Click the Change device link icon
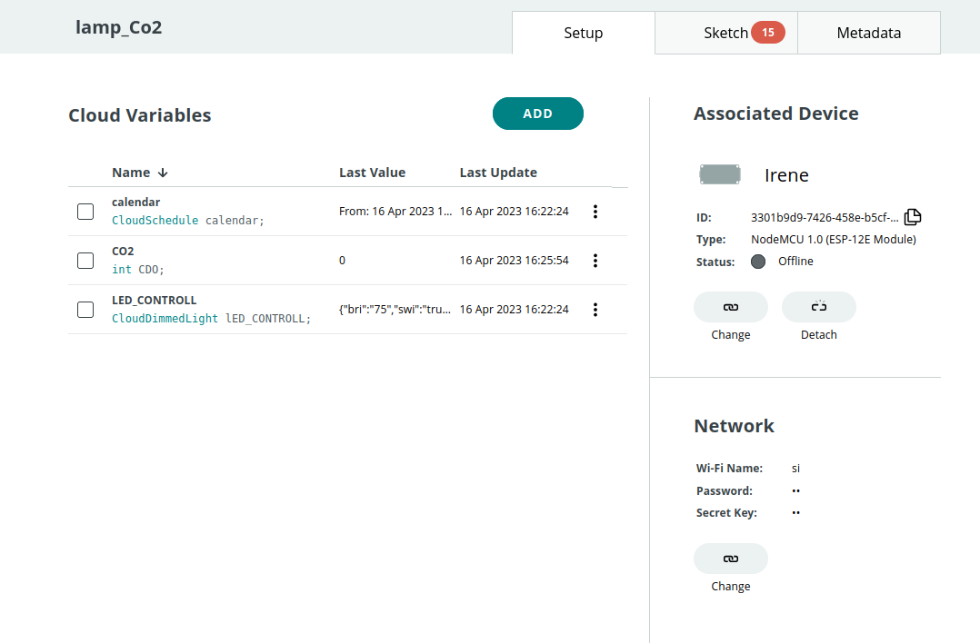 [731, 307]
